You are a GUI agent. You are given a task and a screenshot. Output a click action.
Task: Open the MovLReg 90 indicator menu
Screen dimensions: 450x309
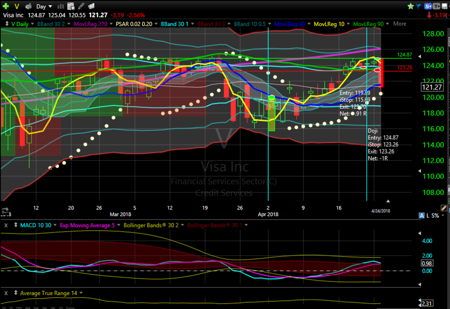click(371, 24)
